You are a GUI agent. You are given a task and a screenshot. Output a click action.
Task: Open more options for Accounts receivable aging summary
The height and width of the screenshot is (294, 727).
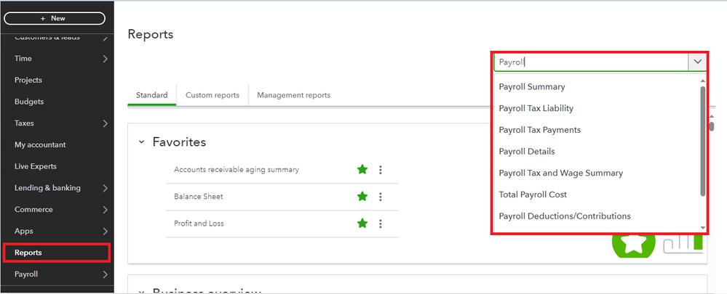click(380, 170)
